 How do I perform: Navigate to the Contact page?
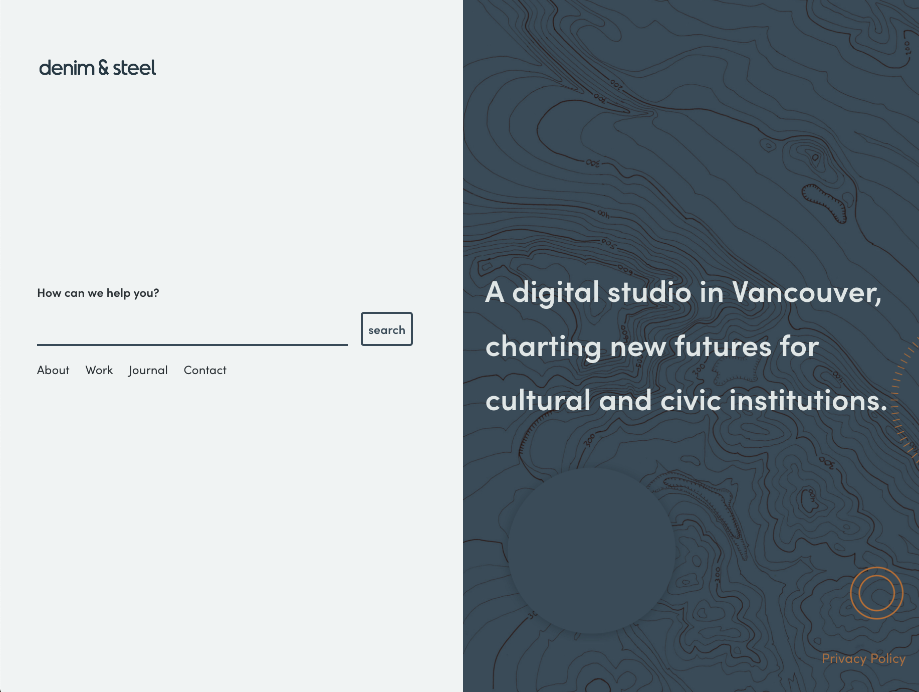205,370
